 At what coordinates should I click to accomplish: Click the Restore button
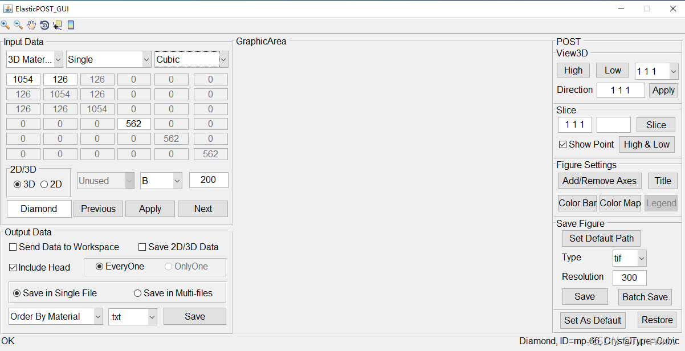(x=657, y=320)
